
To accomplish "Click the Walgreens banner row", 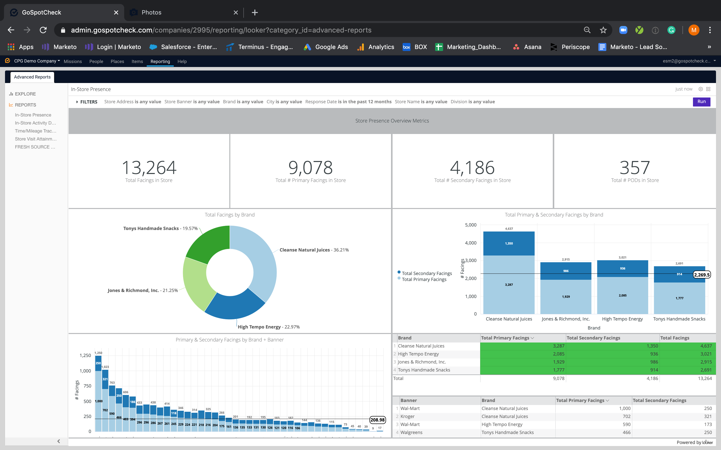I will click(x=554, y=432).
